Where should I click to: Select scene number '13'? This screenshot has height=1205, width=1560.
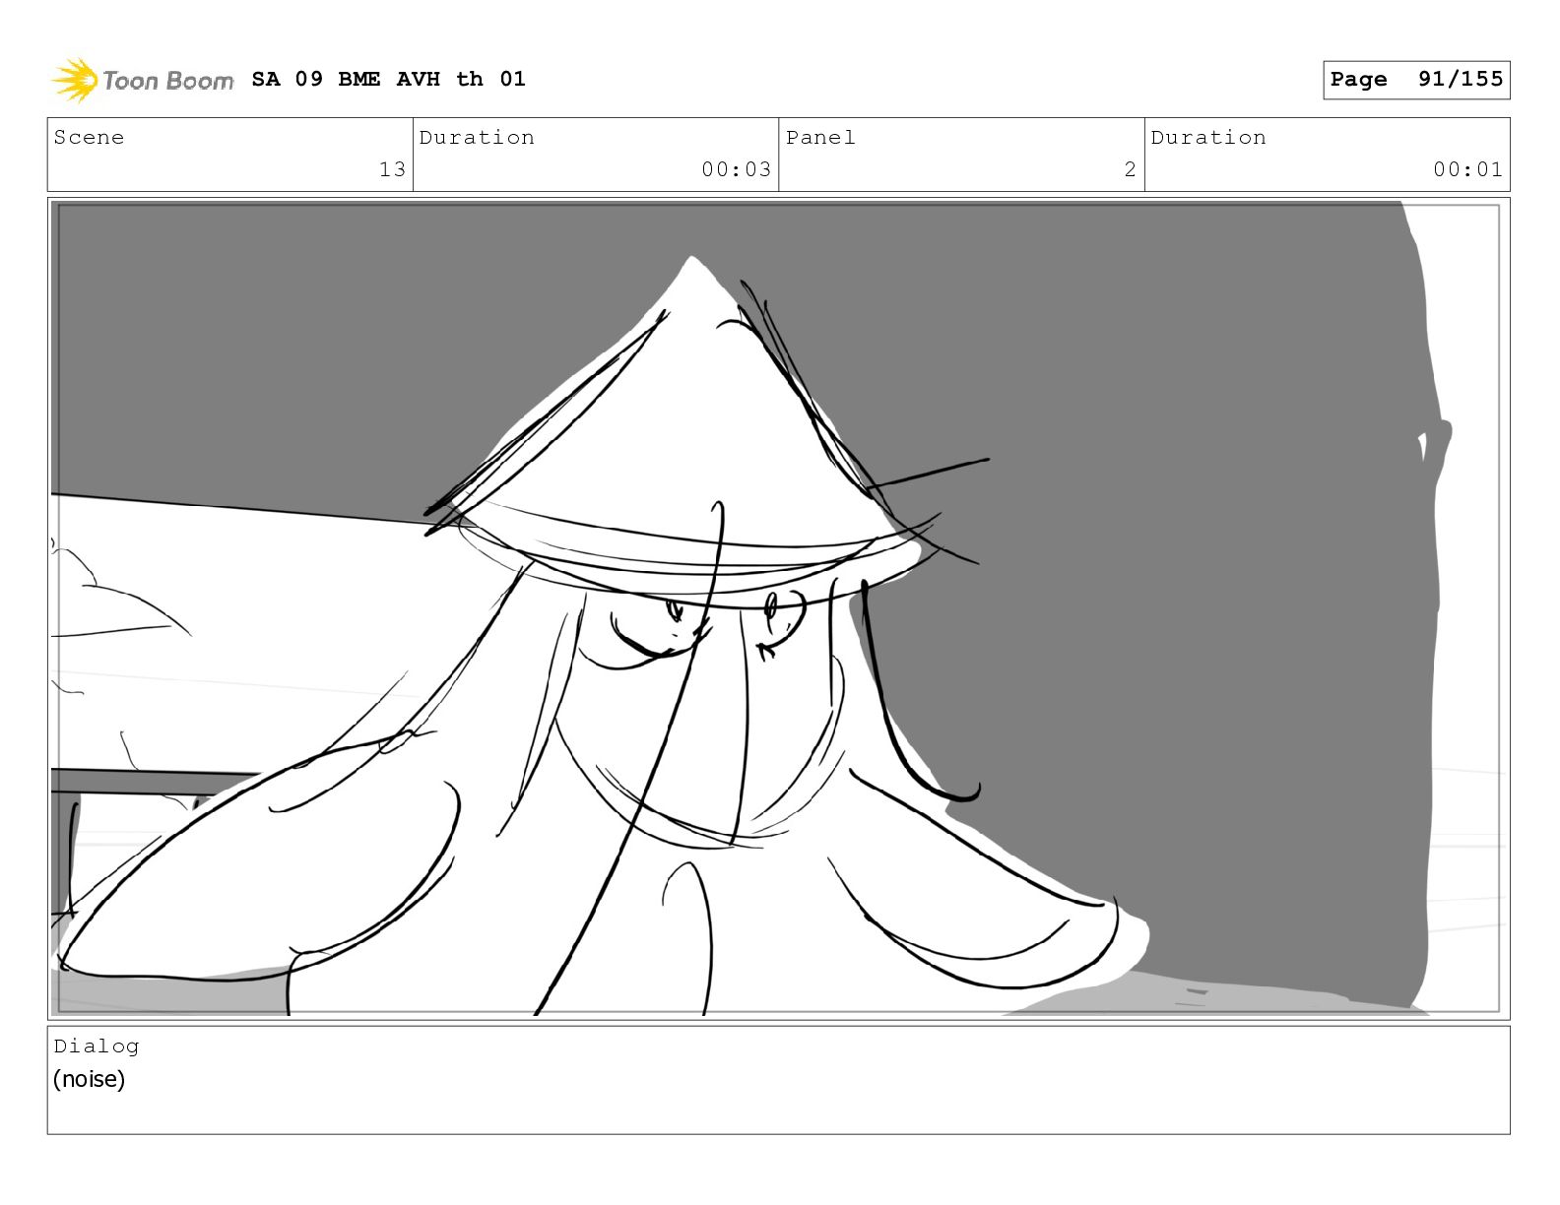pyautogui.click(x=392, y=169)
